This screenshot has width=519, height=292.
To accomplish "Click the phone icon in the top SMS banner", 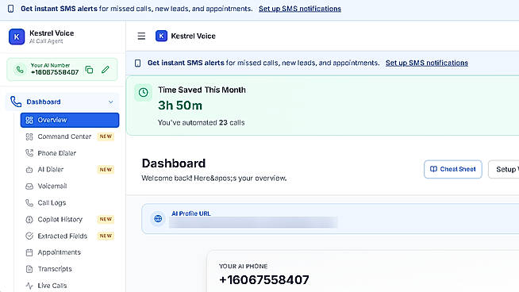I will (x=10, y=9).
